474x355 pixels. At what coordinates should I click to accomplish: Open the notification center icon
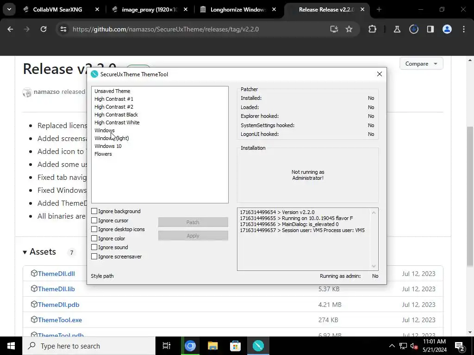[460, 346]
